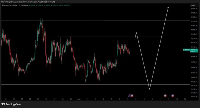Click date 31 on the time axis

(71, 99)
